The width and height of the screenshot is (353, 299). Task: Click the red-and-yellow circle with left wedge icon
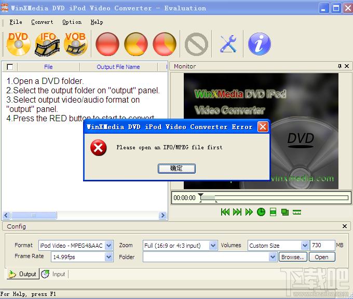[136, 44]
